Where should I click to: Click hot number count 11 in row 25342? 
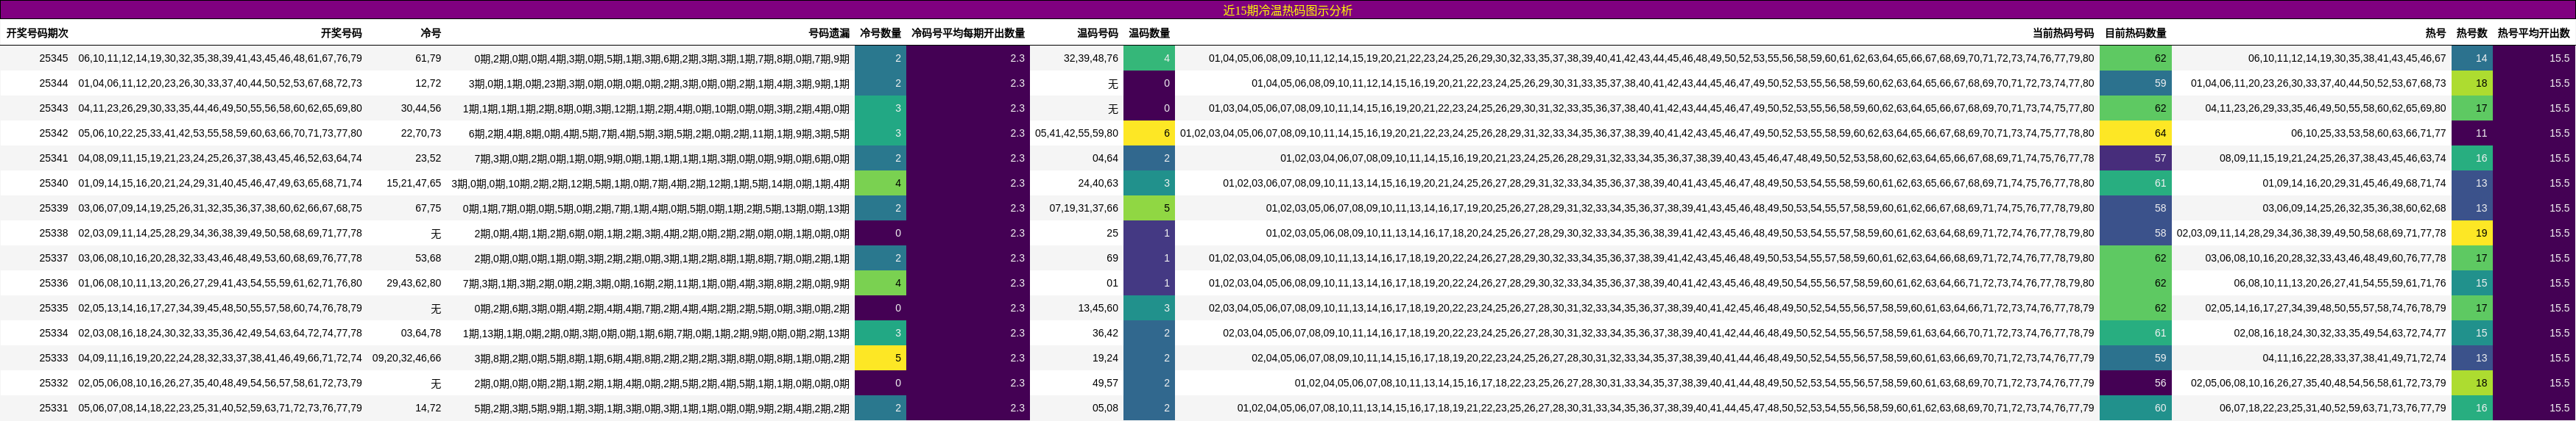(x=2472, y=133)
